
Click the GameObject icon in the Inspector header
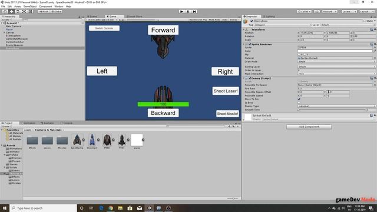coord(246,21)
